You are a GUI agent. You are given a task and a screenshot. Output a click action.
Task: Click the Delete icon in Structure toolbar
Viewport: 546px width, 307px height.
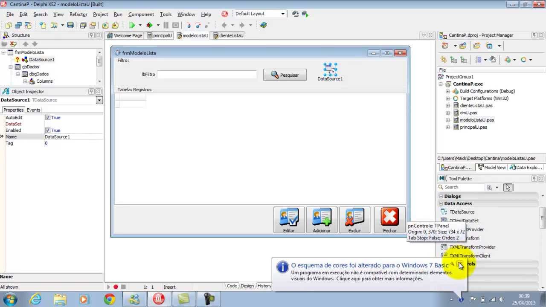tap(13, 44)
